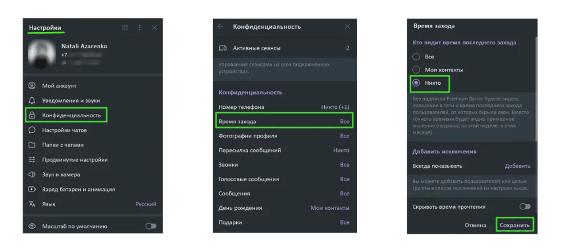Image resolution: width=561 pixels, height=252 pixels.
Task: Select the "Мои контакты" radio option
Action: click(416, 70)
